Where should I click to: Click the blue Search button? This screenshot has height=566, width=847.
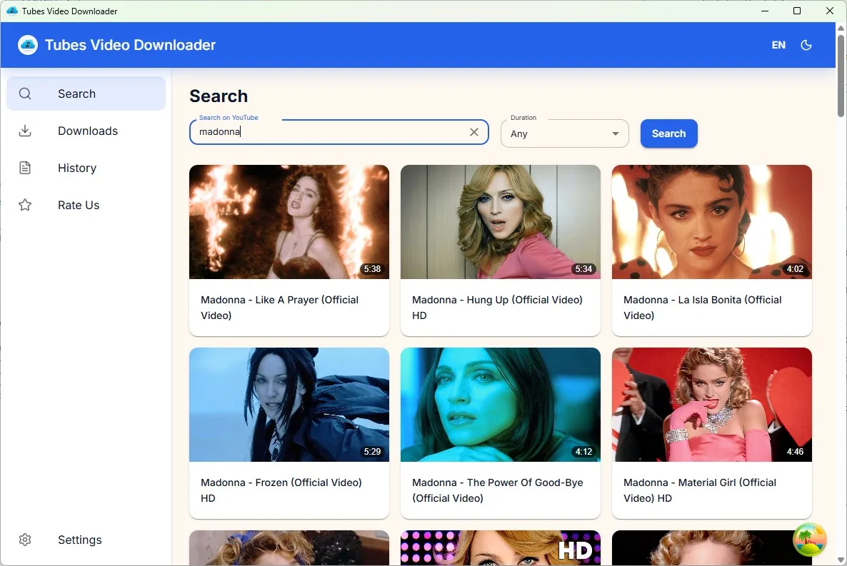[668, 133]
